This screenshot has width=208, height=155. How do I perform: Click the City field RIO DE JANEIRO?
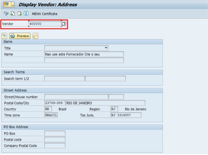105,103
